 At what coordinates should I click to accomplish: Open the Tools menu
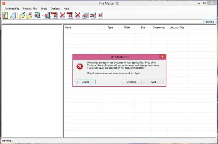44,9
